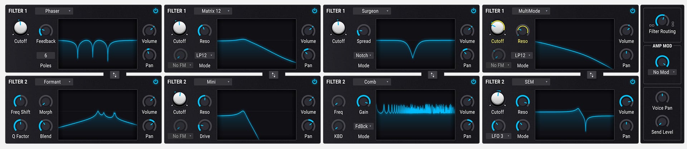Click the Formant Morph knob

point(46,101)
